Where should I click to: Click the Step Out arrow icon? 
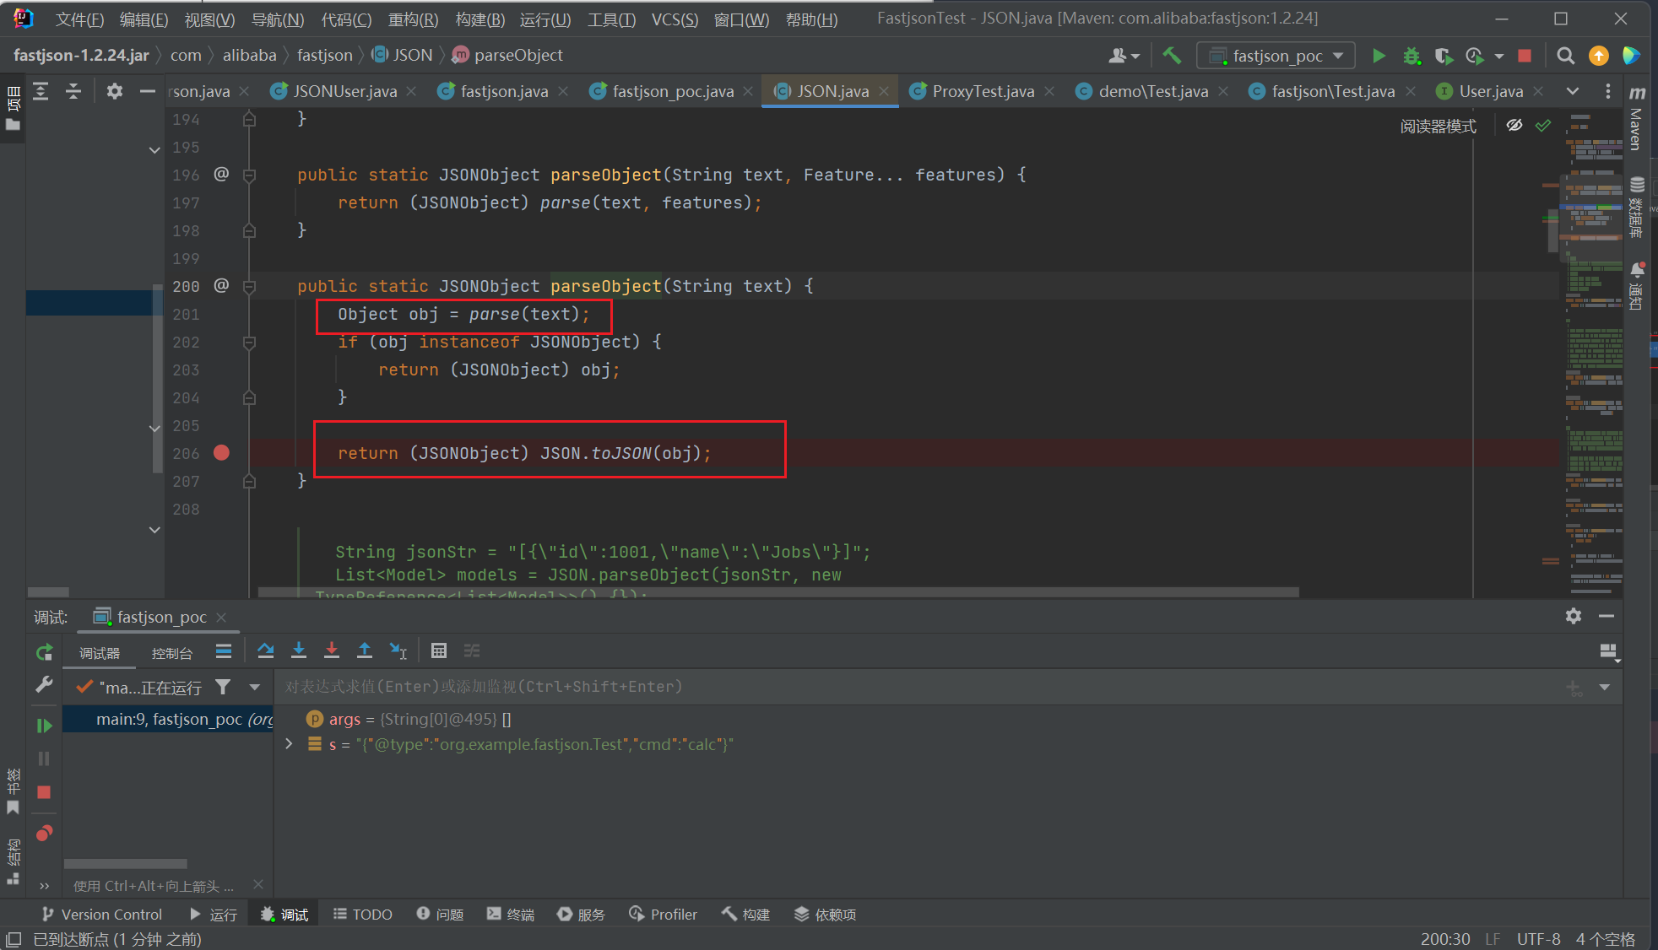coord(365,650)
